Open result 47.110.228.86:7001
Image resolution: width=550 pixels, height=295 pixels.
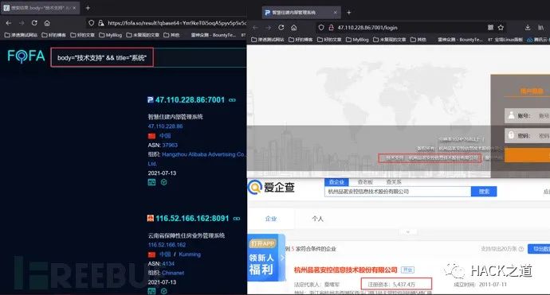pos(190,99)
